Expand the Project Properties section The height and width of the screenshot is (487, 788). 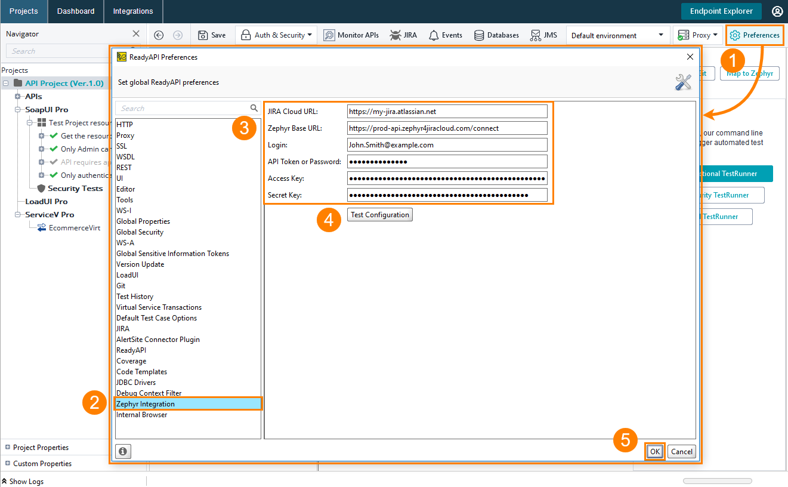click(x=8, y=447)
